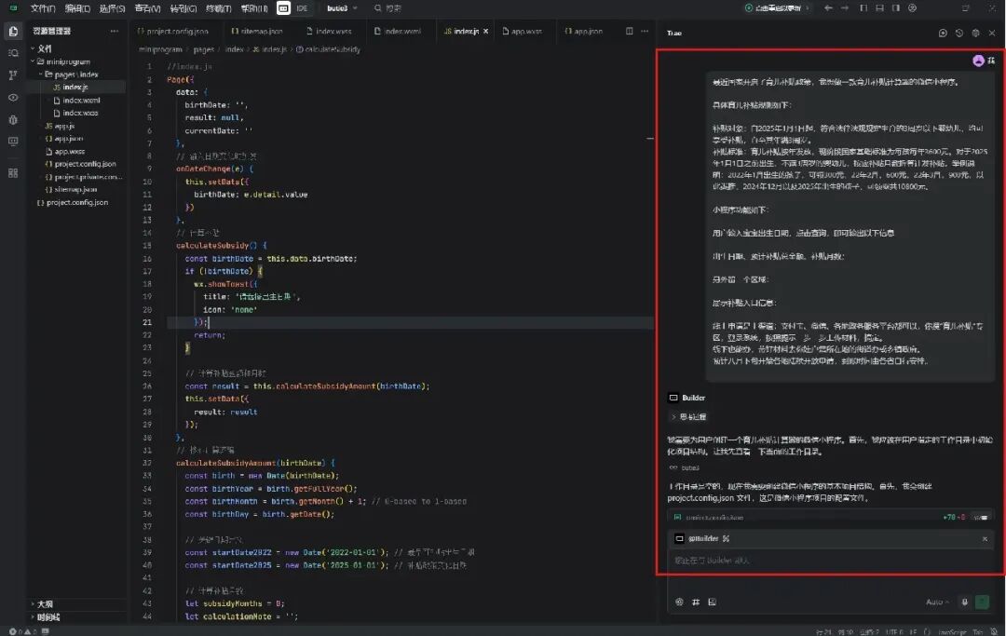Open app.js in the file tree

tap(64, 126)
